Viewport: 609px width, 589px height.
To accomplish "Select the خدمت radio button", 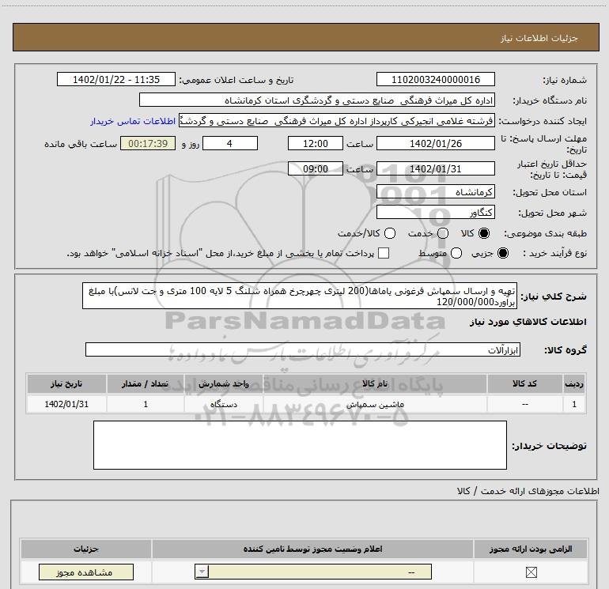I will coord(443,233).
